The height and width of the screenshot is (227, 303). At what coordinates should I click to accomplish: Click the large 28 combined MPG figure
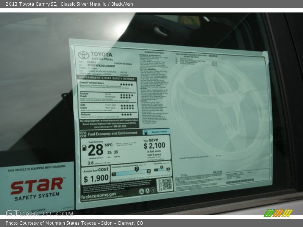pyautogui.click(x=96, y=150)
